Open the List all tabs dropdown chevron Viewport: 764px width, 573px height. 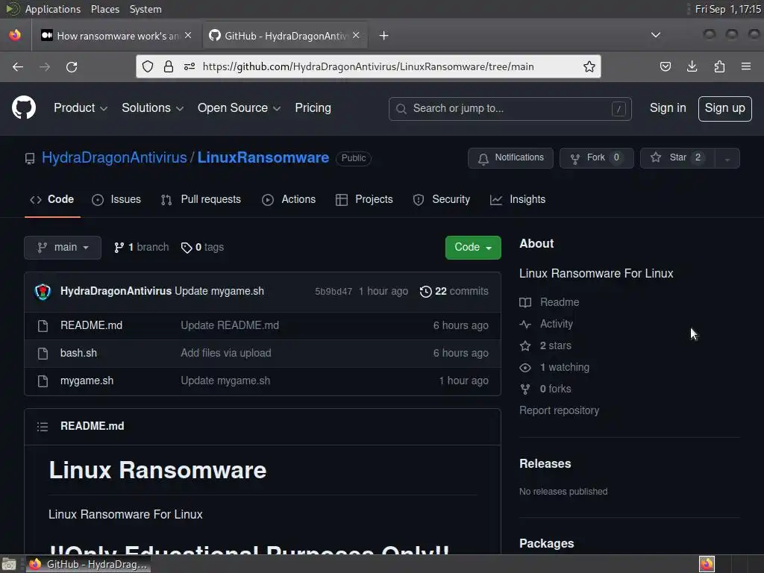pos(656,35)
